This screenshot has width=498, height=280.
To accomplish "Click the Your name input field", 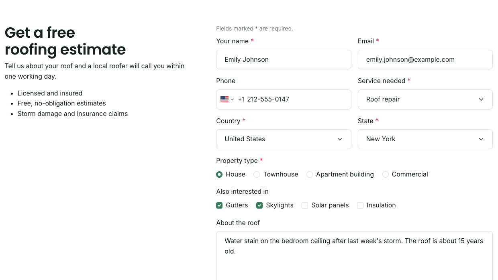I will 284,60.
